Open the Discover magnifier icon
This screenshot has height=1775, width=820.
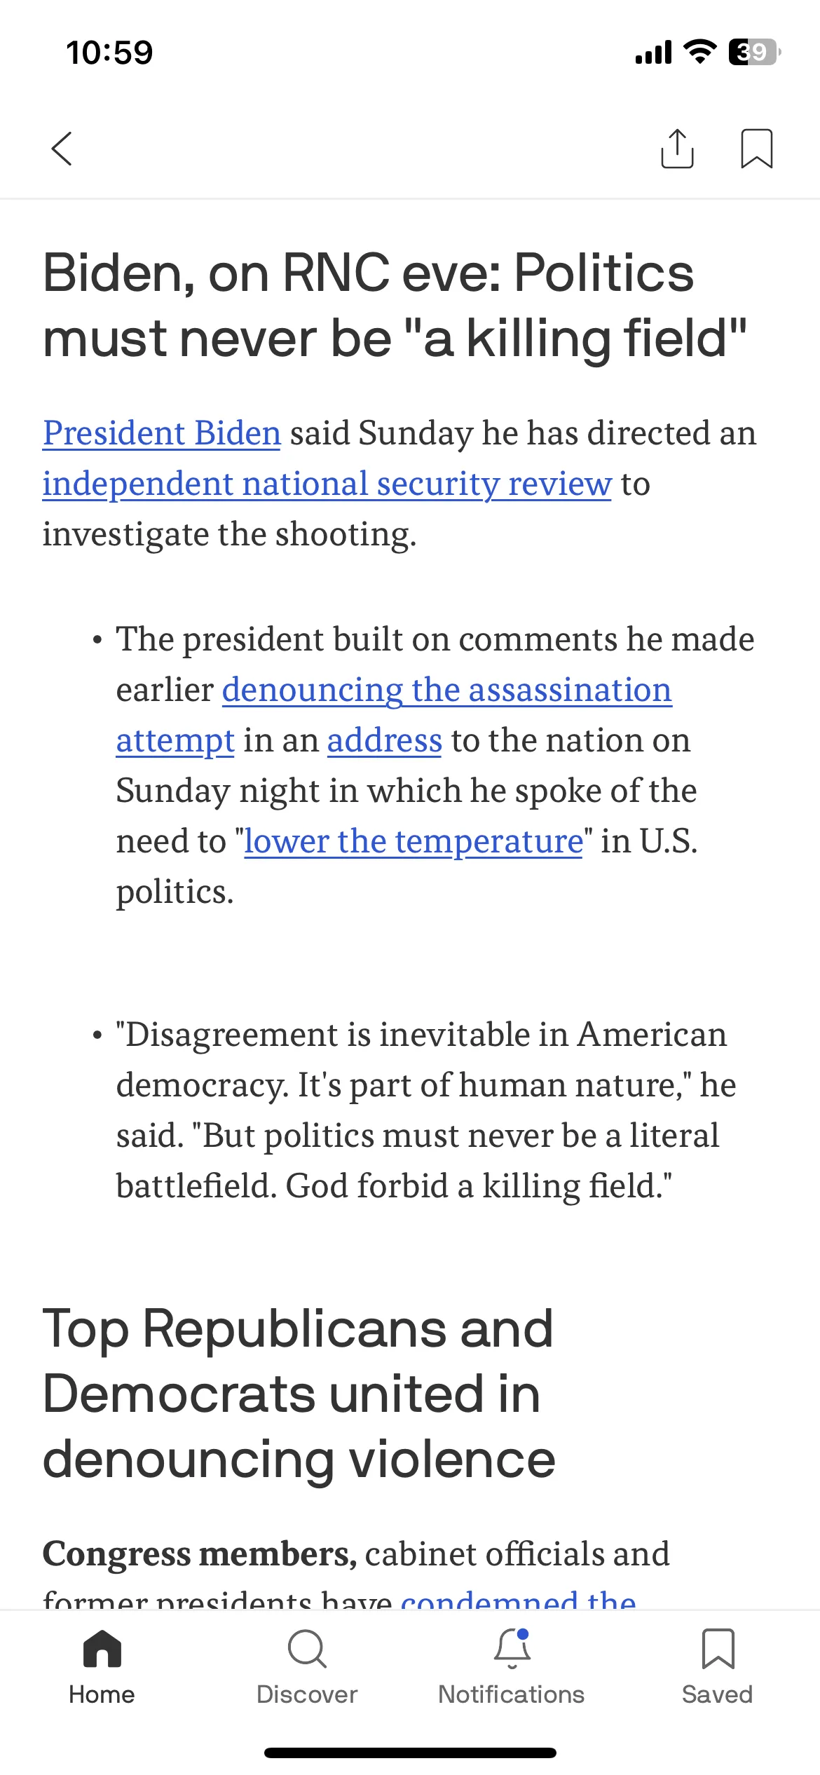[x=307, y=1648]
